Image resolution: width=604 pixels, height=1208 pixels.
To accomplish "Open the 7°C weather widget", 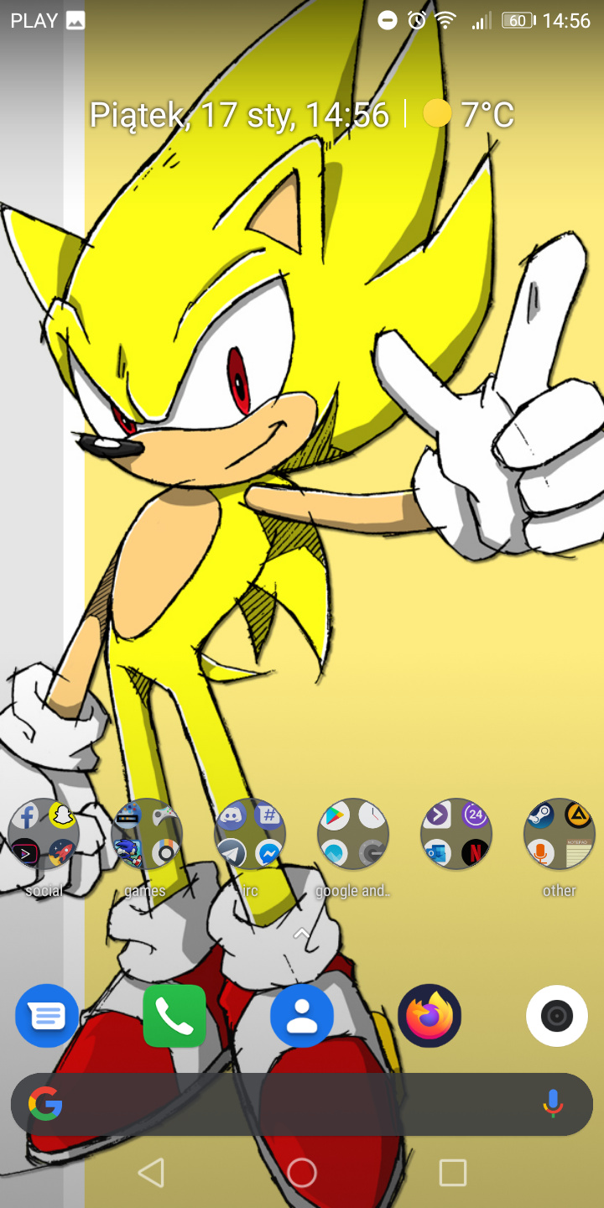I will coord(470,114).
